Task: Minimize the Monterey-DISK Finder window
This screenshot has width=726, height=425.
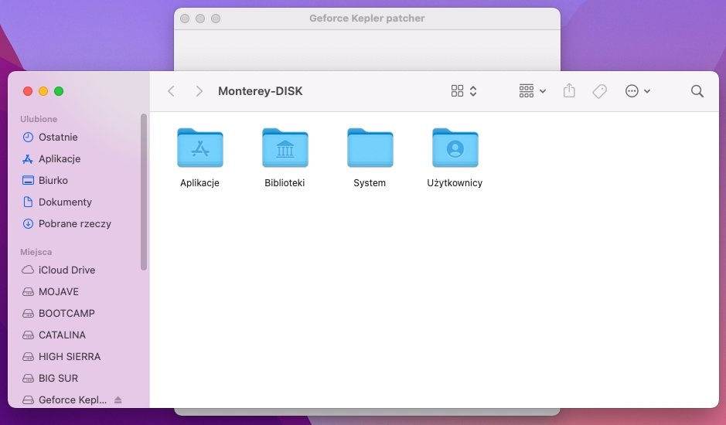Action: (x=43, y=91)
